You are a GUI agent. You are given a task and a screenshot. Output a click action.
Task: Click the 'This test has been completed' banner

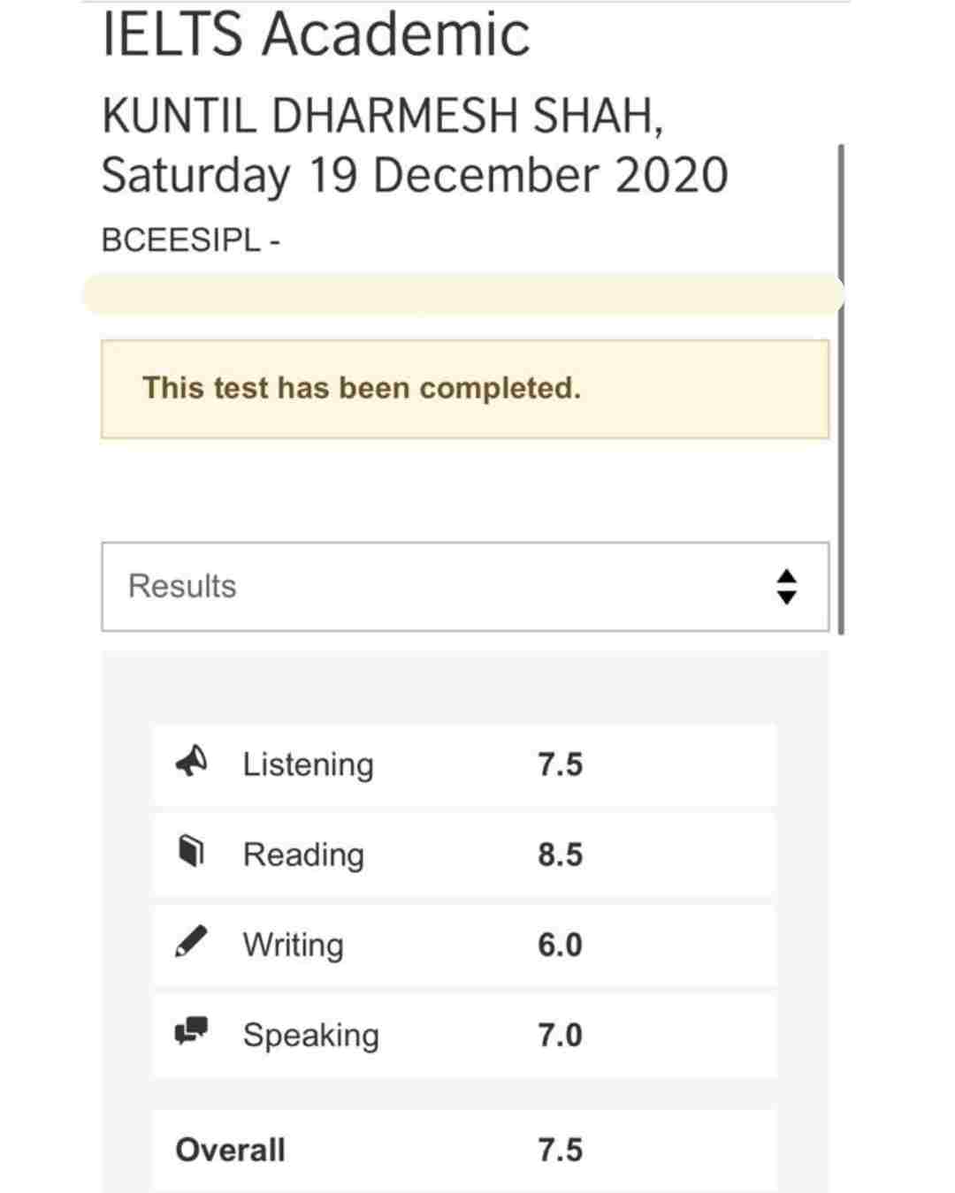pos(465,389)
